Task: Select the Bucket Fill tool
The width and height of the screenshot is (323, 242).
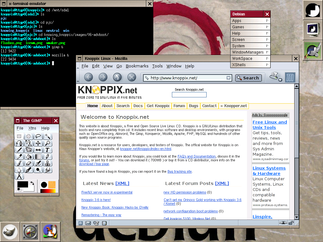Action: [29, 156]
